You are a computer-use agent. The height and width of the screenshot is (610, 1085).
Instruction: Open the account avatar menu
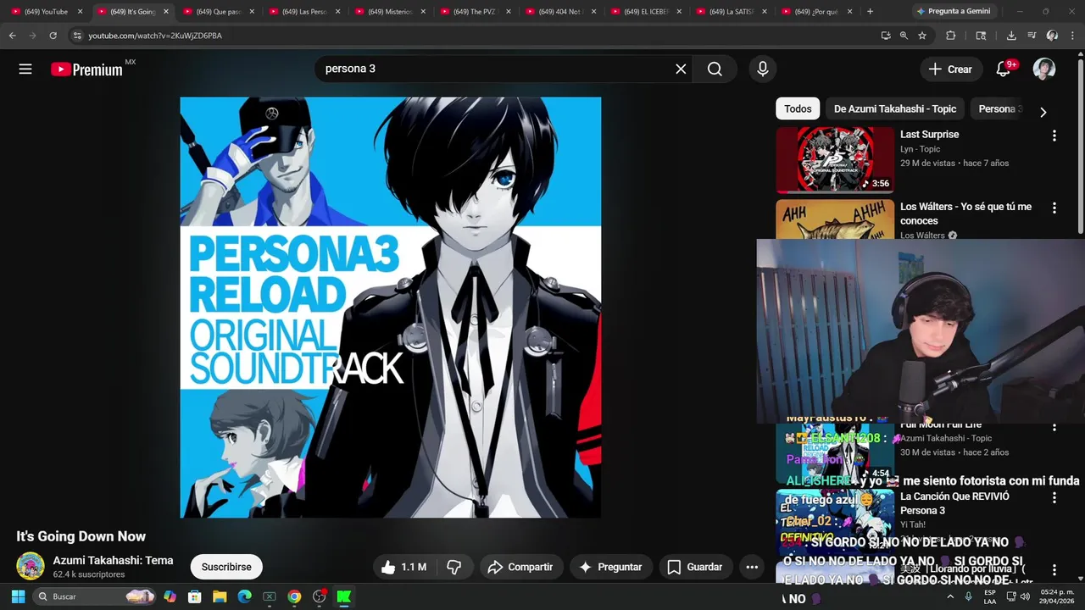1044,69
